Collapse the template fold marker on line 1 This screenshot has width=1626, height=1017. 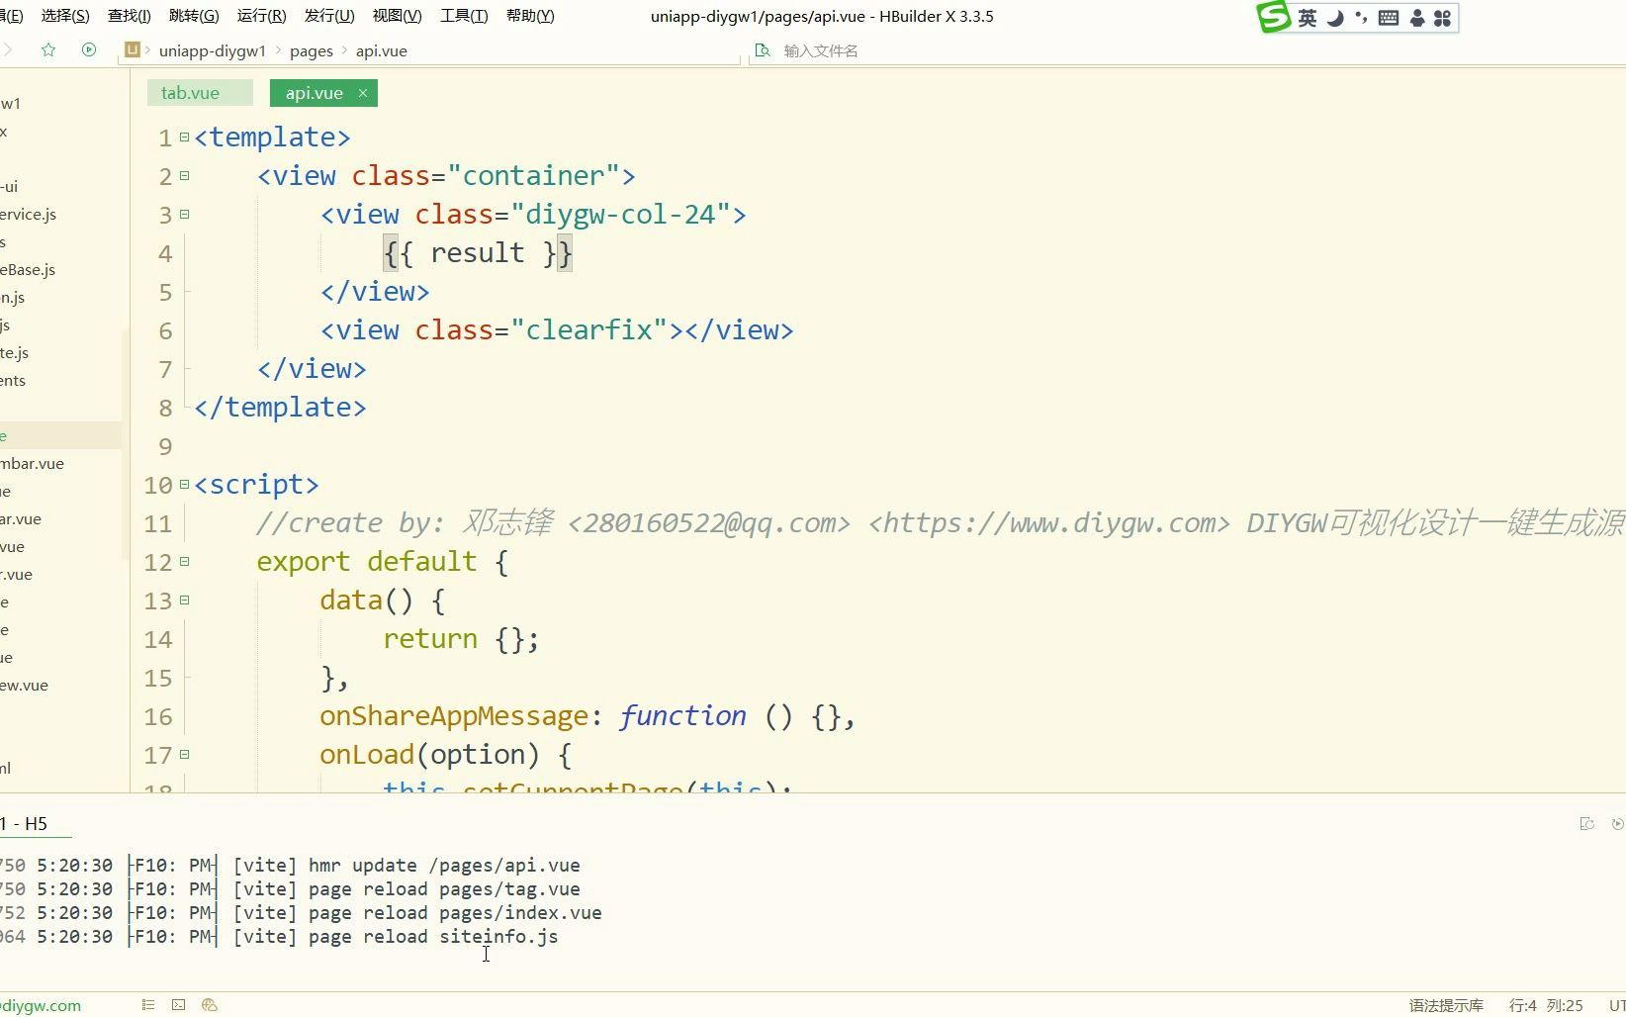click(x=184, y=138)
